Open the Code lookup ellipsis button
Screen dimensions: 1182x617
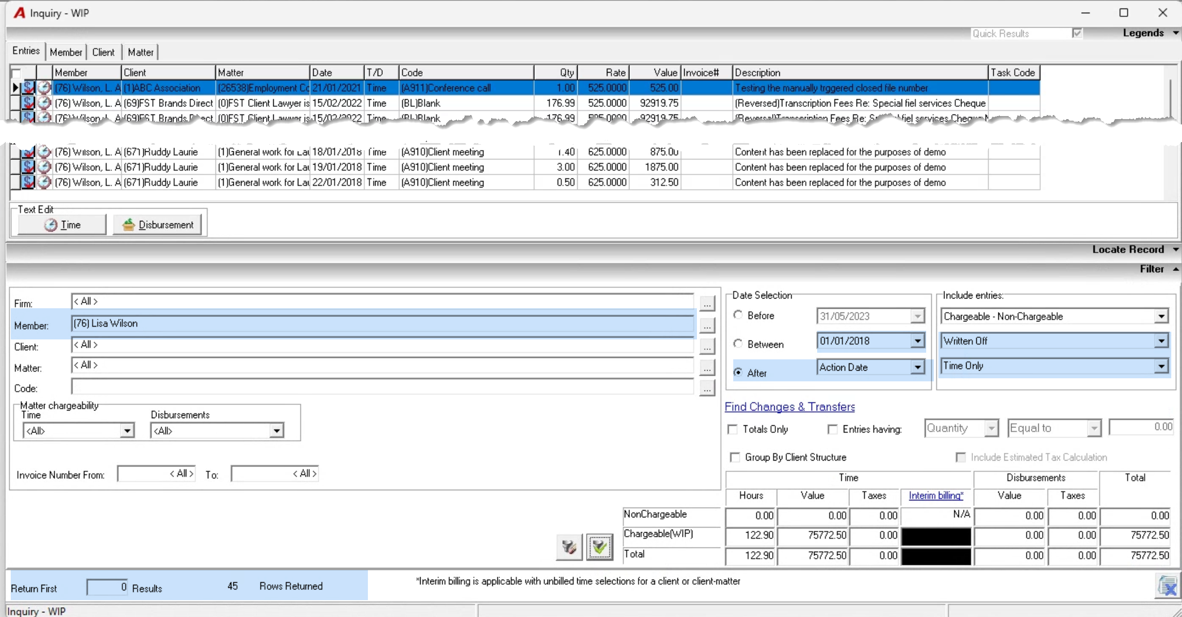tap(707, 389)
